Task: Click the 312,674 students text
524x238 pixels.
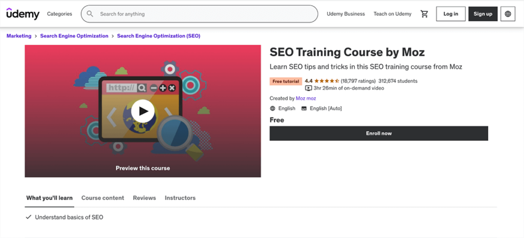Action: [x=398, y=81]
